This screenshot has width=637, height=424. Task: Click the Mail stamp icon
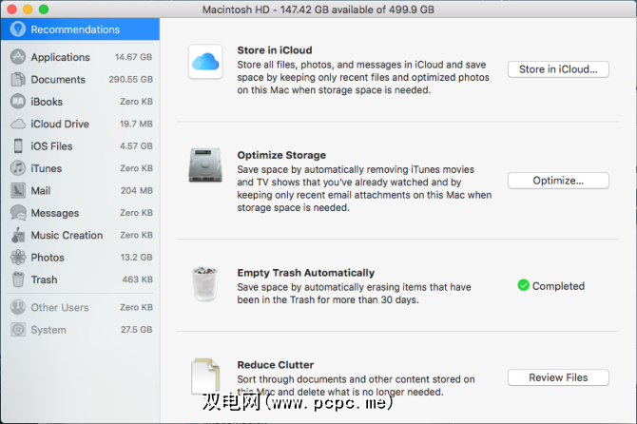tap(18, 190)
